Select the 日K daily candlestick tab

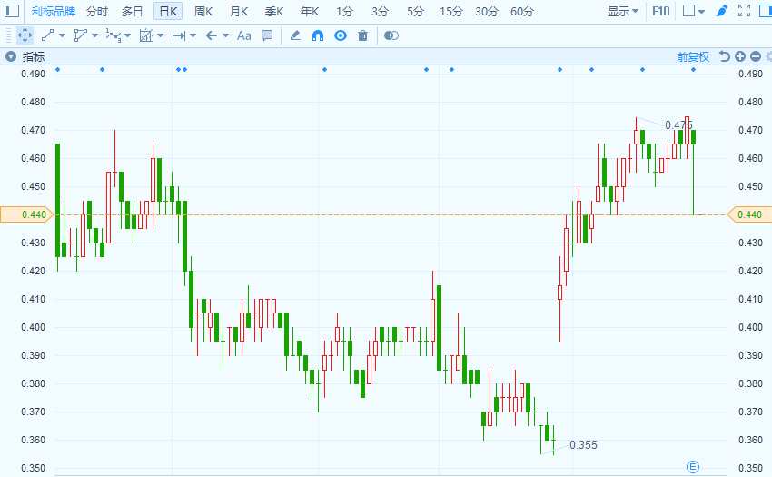coord(168,11)
